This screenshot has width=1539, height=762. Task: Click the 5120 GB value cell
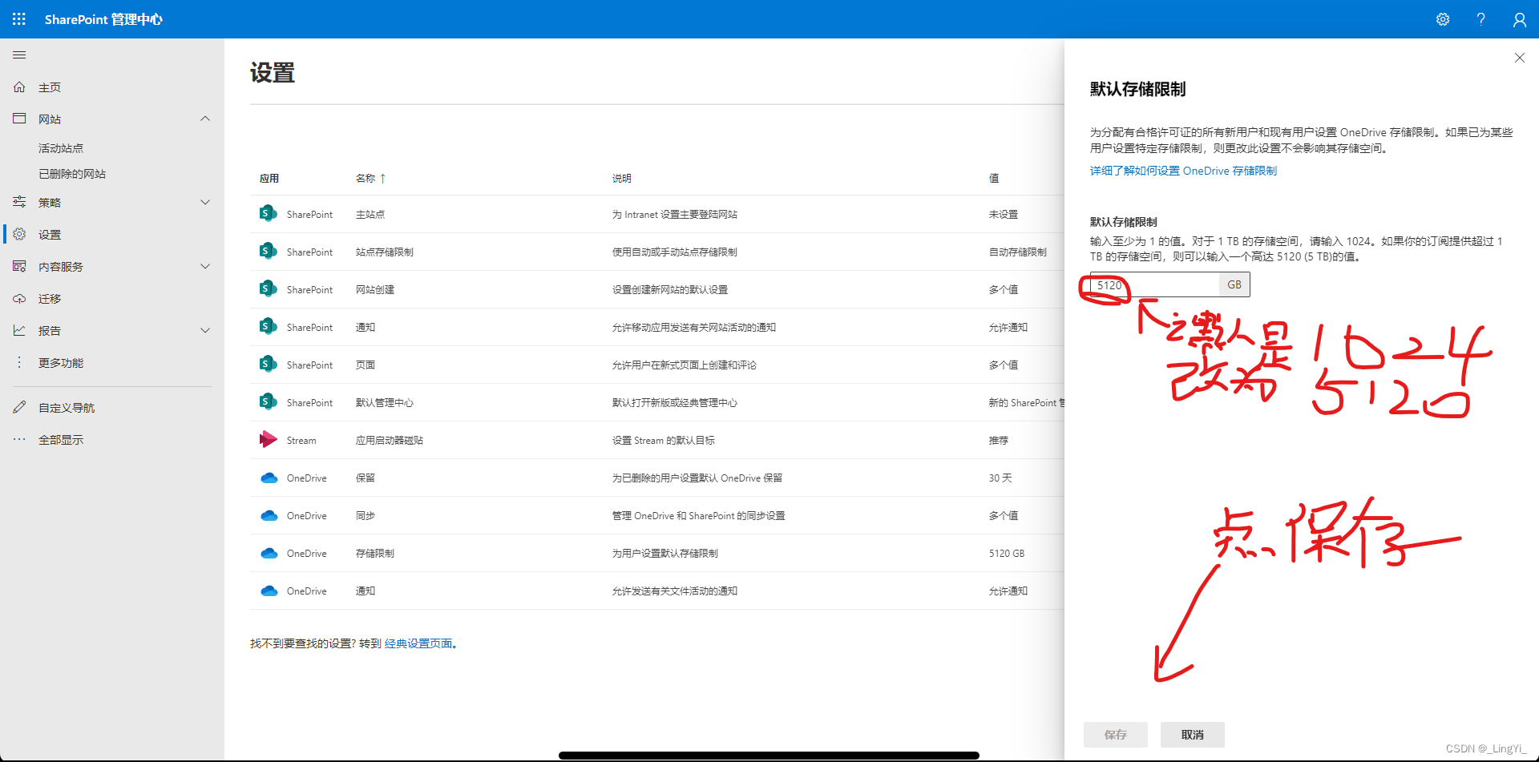click(x=1006, y=554)
